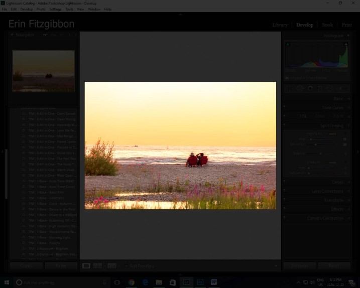Open the Photo menu
360x288 pixels.
pos(41,9)
